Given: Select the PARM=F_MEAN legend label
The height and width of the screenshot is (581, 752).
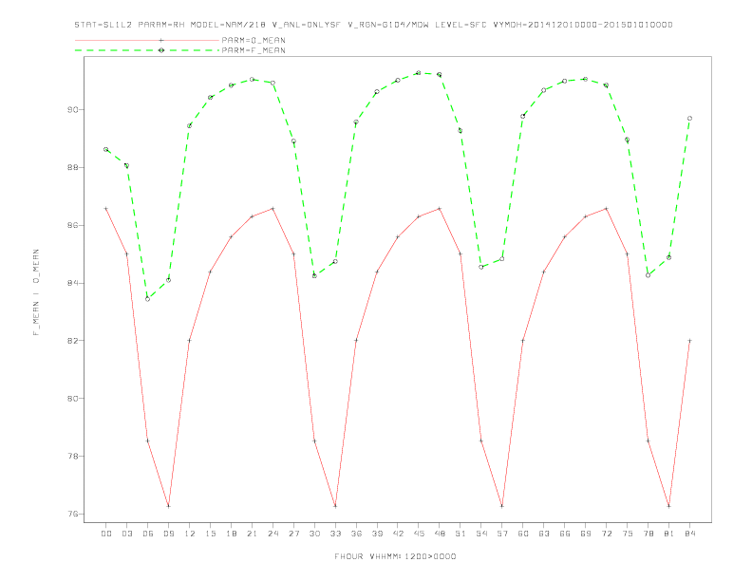Looking at the screenshot, I should (254, 50).
